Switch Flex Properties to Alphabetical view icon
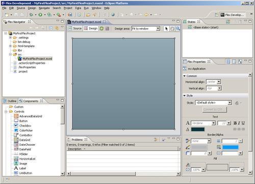The height and width of the screenshot is (184, 255). coord(240,62)
